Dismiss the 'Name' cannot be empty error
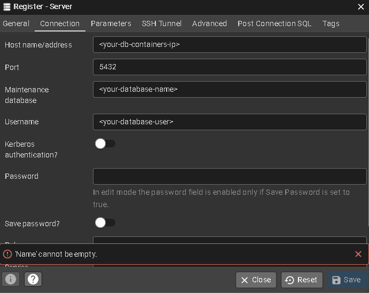 pyautogui.click(x=358, y=254)
